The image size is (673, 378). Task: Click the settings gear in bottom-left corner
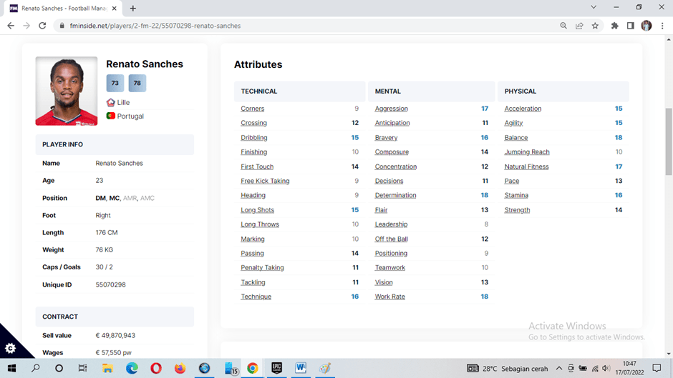[10, 348]
